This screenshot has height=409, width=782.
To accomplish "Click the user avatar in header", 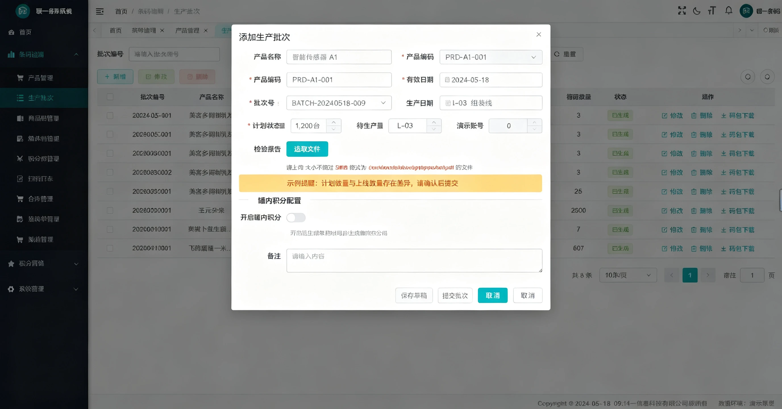I will pyautogui.click(x=746, y=11).
